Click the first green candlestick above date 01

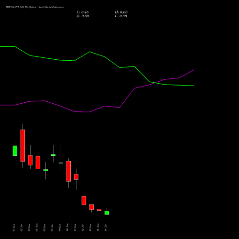(15, 151)
